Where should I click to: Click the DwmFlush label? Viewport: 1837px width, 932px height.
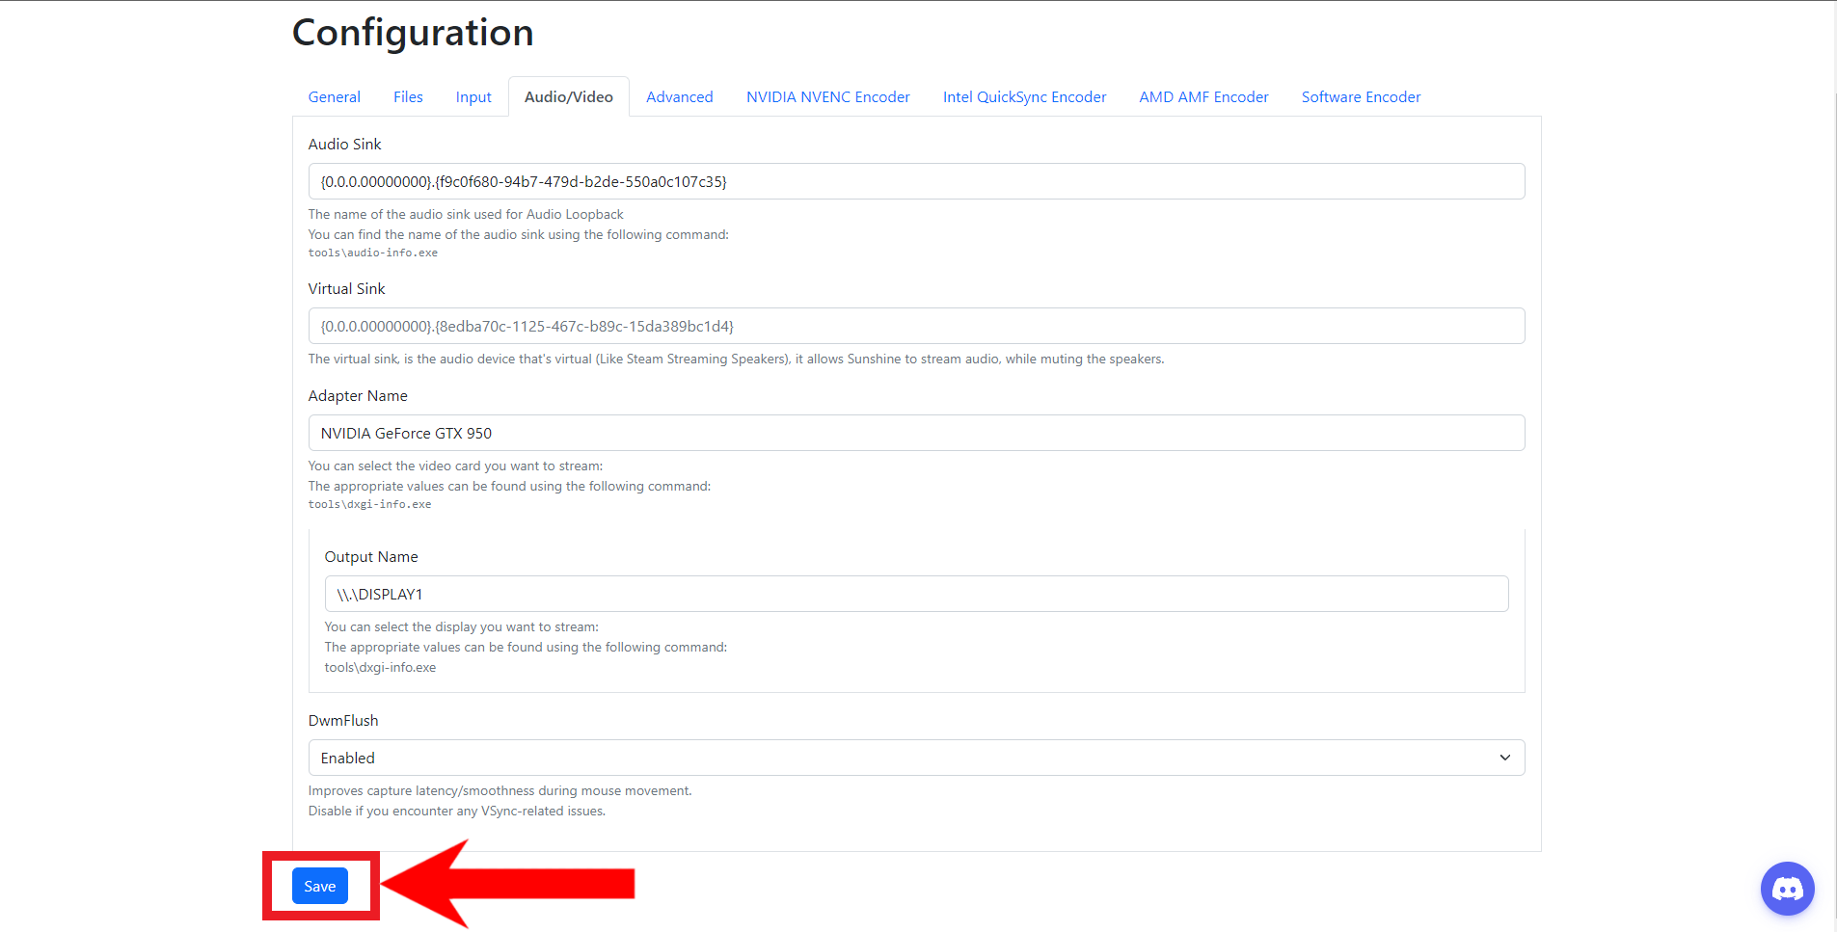coord(343,720)
